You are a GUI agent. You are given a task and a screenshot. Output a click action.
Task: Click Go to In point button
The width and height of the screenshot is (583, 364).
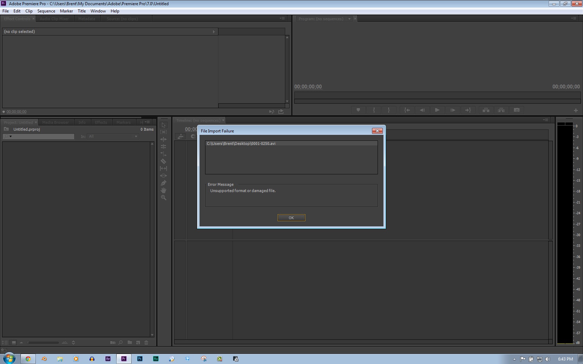click(407, 110)
